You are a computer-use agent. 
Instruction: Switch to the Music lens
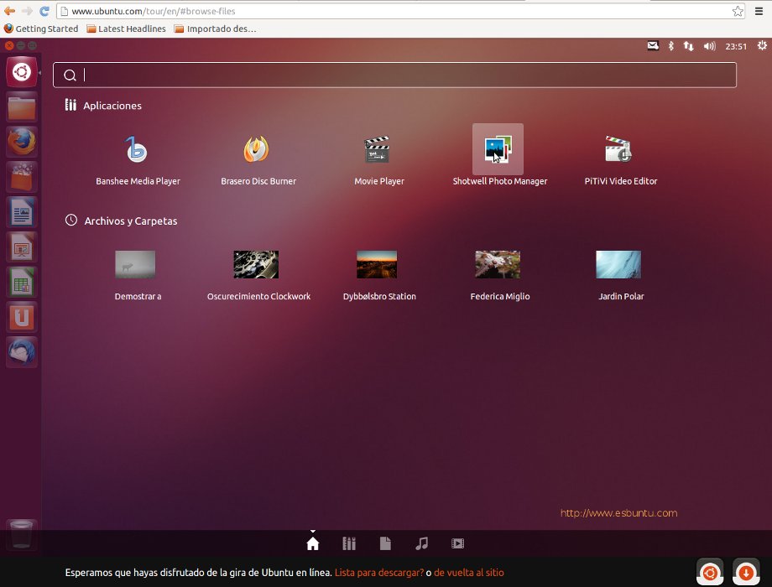tap(421, 543)
